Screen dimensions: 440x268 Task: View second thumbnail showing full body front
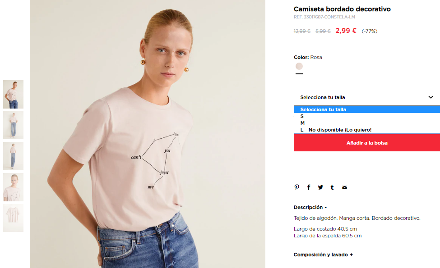[x=13, y=125]
